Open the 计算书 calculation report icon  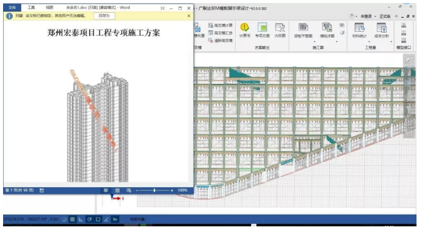coord(245,30)
